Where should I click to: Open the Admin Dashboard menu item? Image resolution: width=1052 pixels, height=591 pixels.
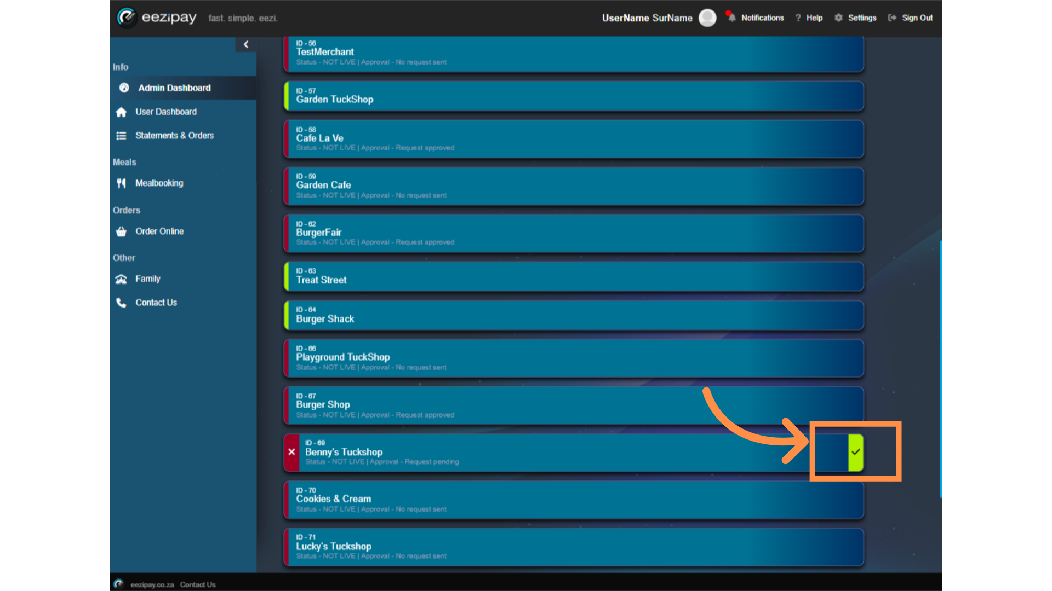(183, 88)
